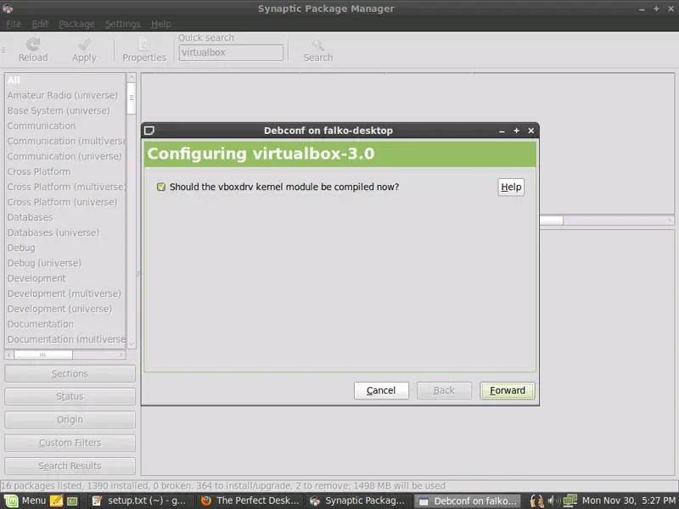Click the sections list scroll-down arrow
Screen dimensions: 679x509
[132, 344]
